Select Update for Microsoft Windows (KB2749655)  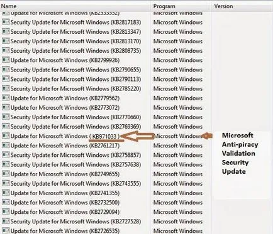[x=65, y=174]
